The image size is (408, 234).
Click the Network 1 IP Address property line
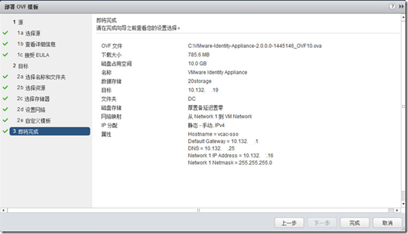point(230,156)
